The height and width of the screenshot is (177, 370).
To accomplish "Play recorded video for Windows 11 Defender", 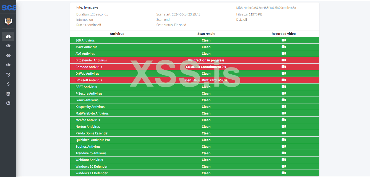I will [x=284, y=173].
